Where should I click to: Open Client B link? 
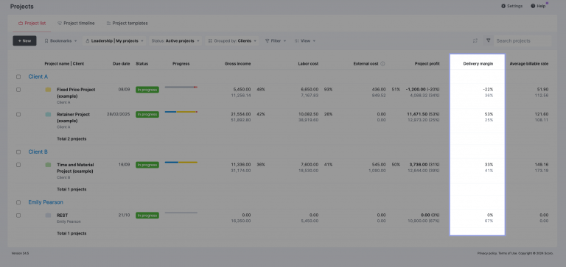[38, 152]
